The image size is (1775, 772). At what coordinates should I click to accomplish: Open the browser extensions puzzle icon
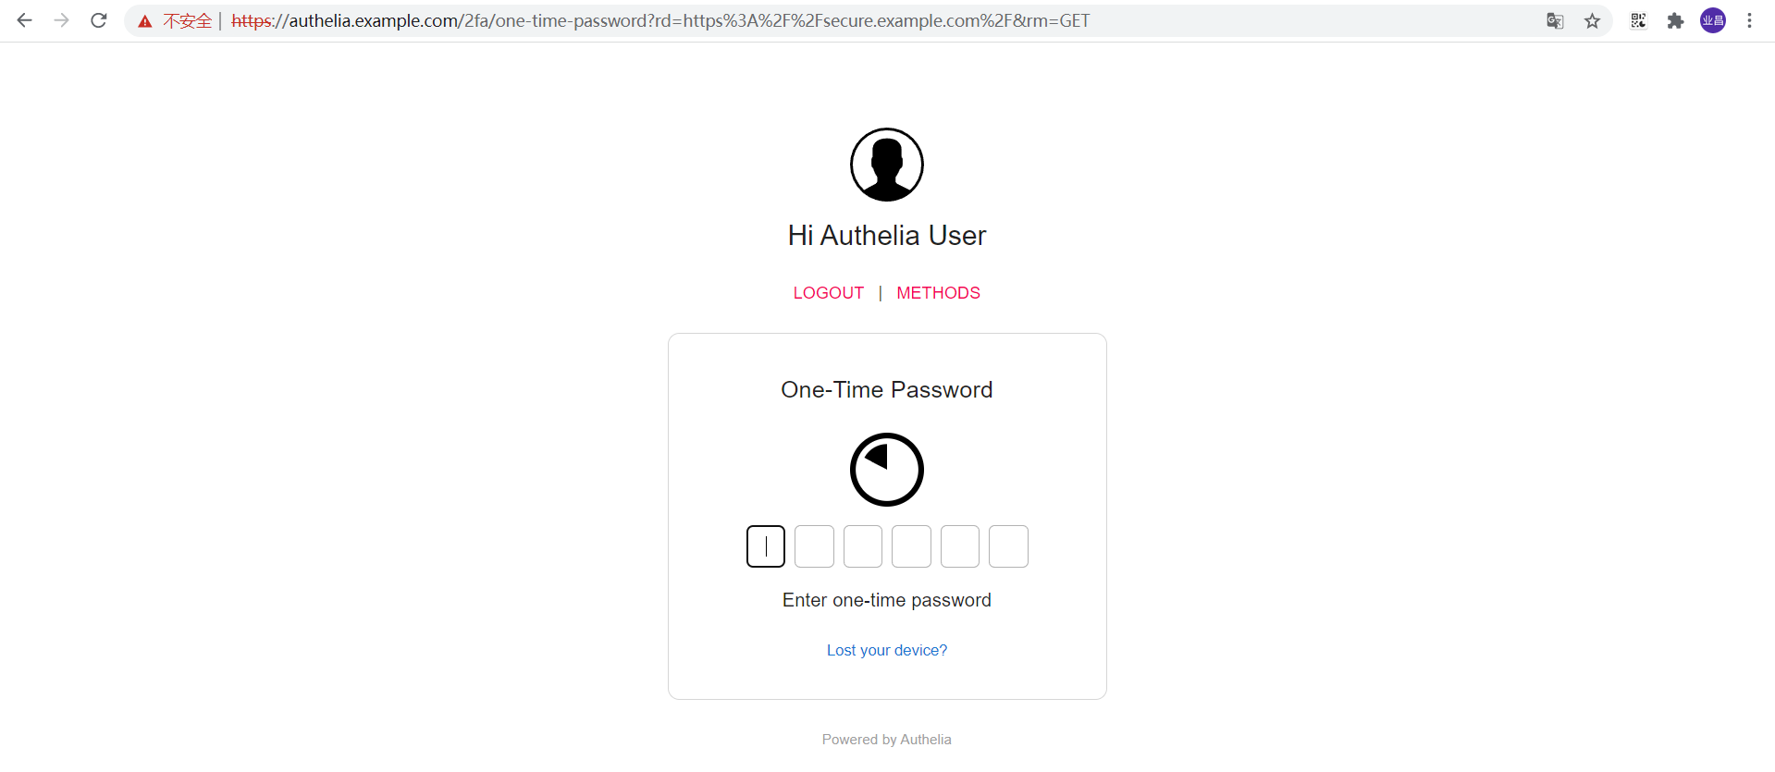pos(1675,20)
